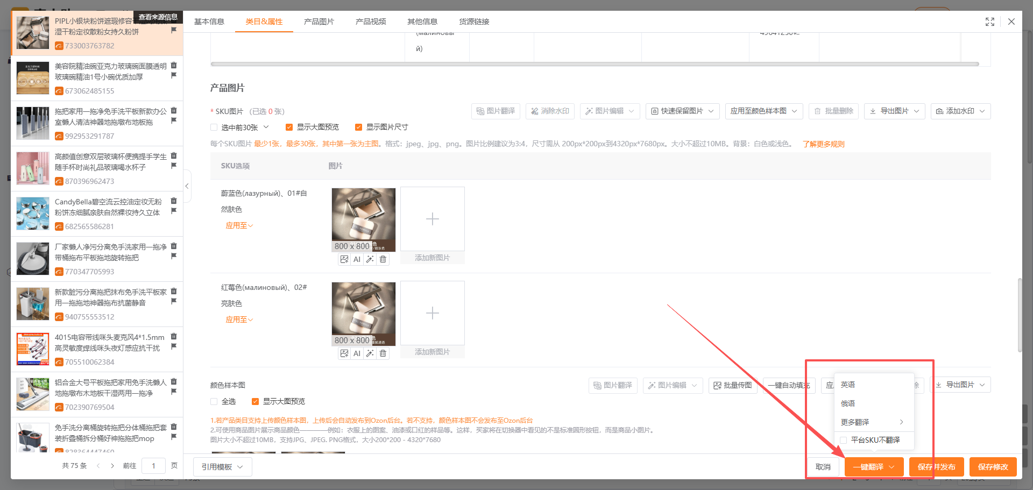Image resolution: width=1033 pixels, height=490 pixels.
Task: Toggle fullscreen expand icon in dialog header
Action: tap(990, 22)
